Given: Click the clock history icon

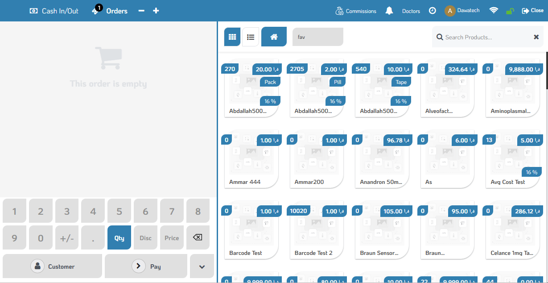Looking at the screenshot, I should coord(433,11).
